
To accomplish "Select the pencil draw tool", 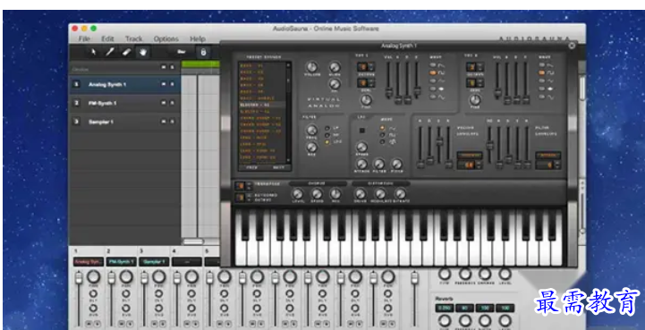I will pyautogui.click(x=110, y=52).
